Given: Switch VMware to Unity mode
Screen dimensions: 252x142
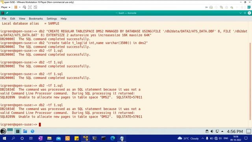Looking at the screenshot, I should (x=35, y=7).
